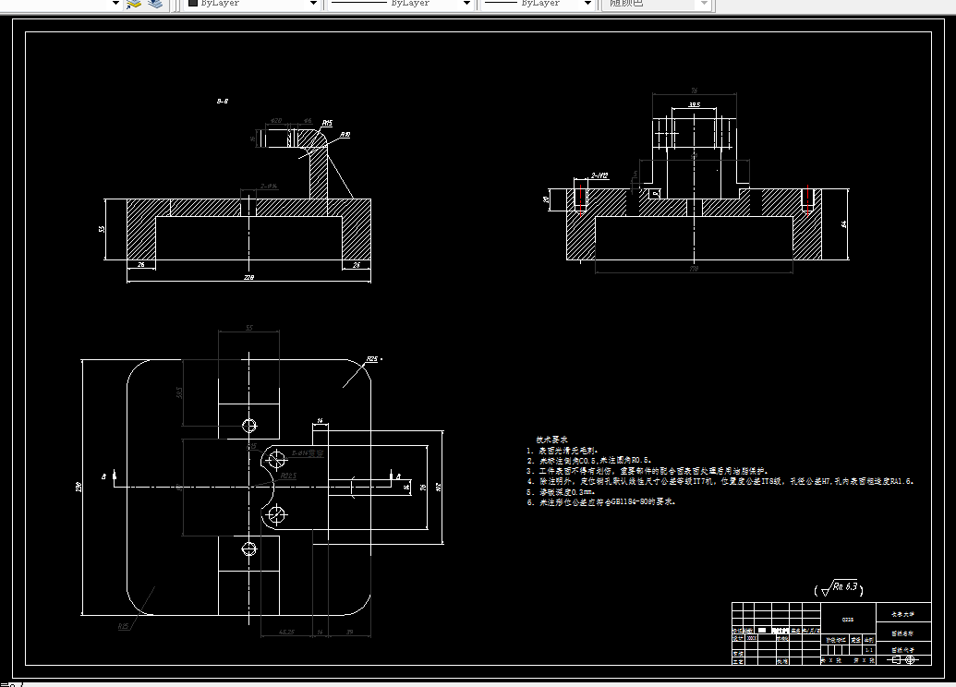Select the Q235 material cell in title block
956x687 pixels.
(x=848, y=620)
